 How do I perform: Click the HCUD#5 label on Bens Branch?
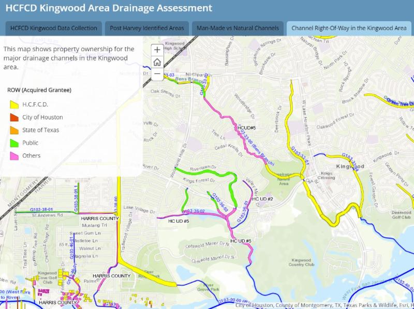tap(247, 128)
